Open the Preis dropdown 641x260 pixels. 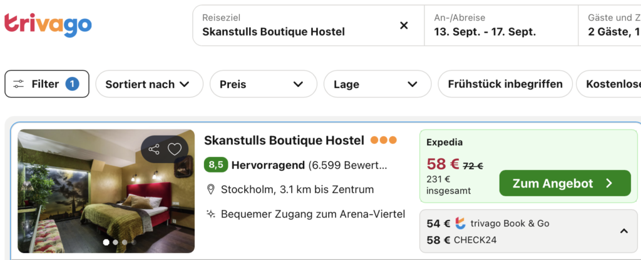(264, 84)
